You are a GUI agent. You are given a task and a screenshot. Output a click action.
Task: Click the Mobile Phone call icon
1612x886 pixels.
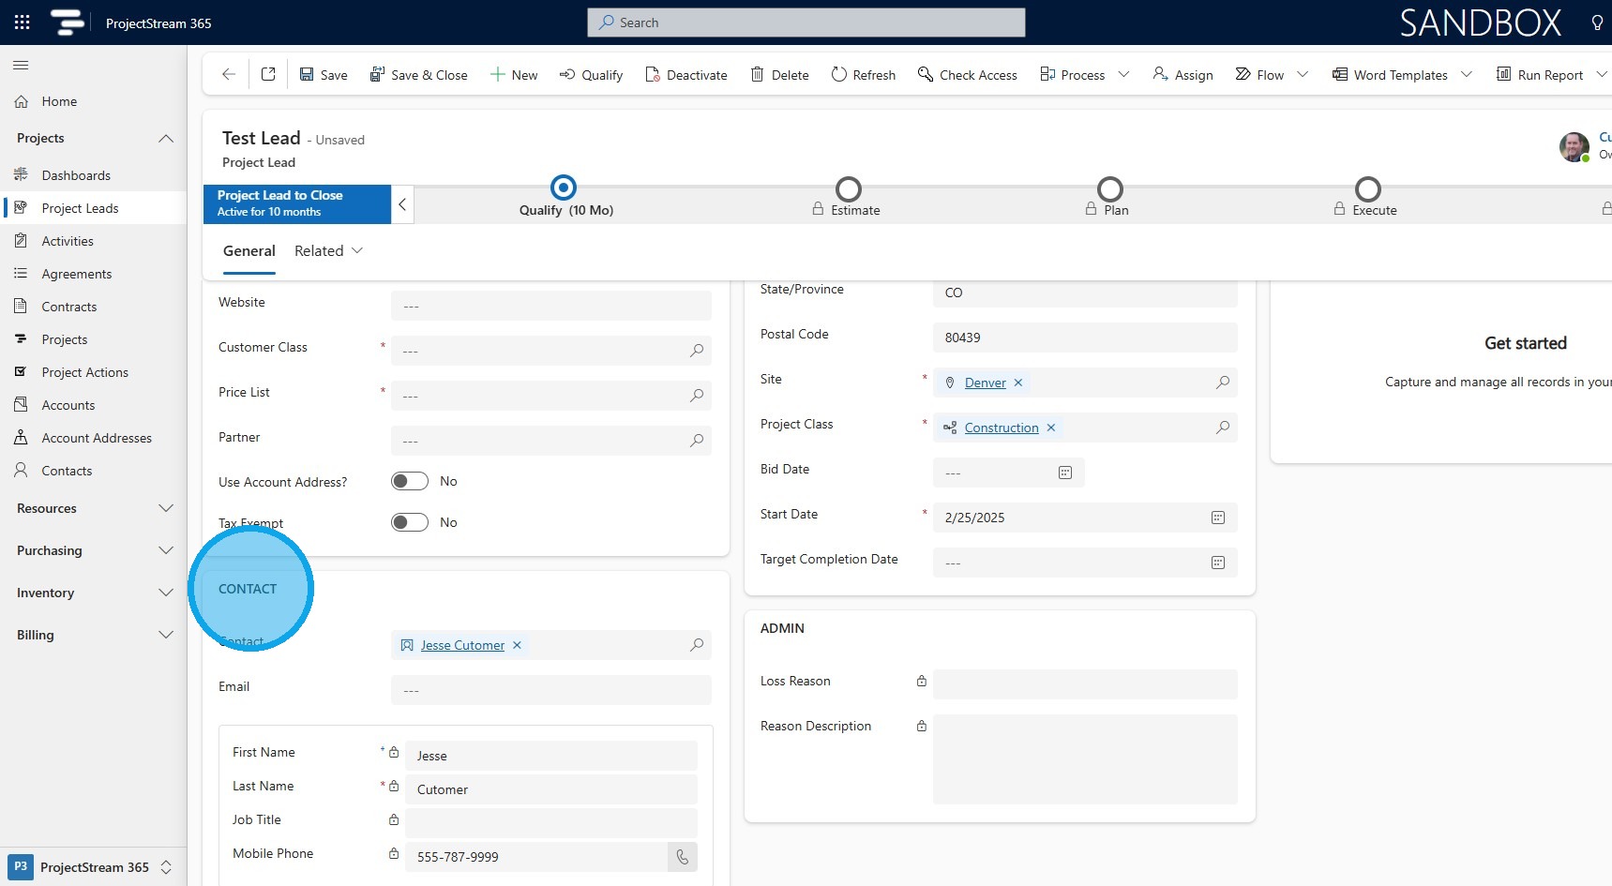click(x=682, y=857)
